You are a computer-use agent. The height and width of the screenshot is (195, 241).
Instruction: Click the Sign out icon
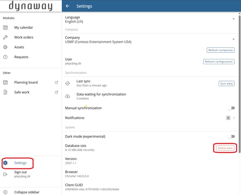[5, 174]
